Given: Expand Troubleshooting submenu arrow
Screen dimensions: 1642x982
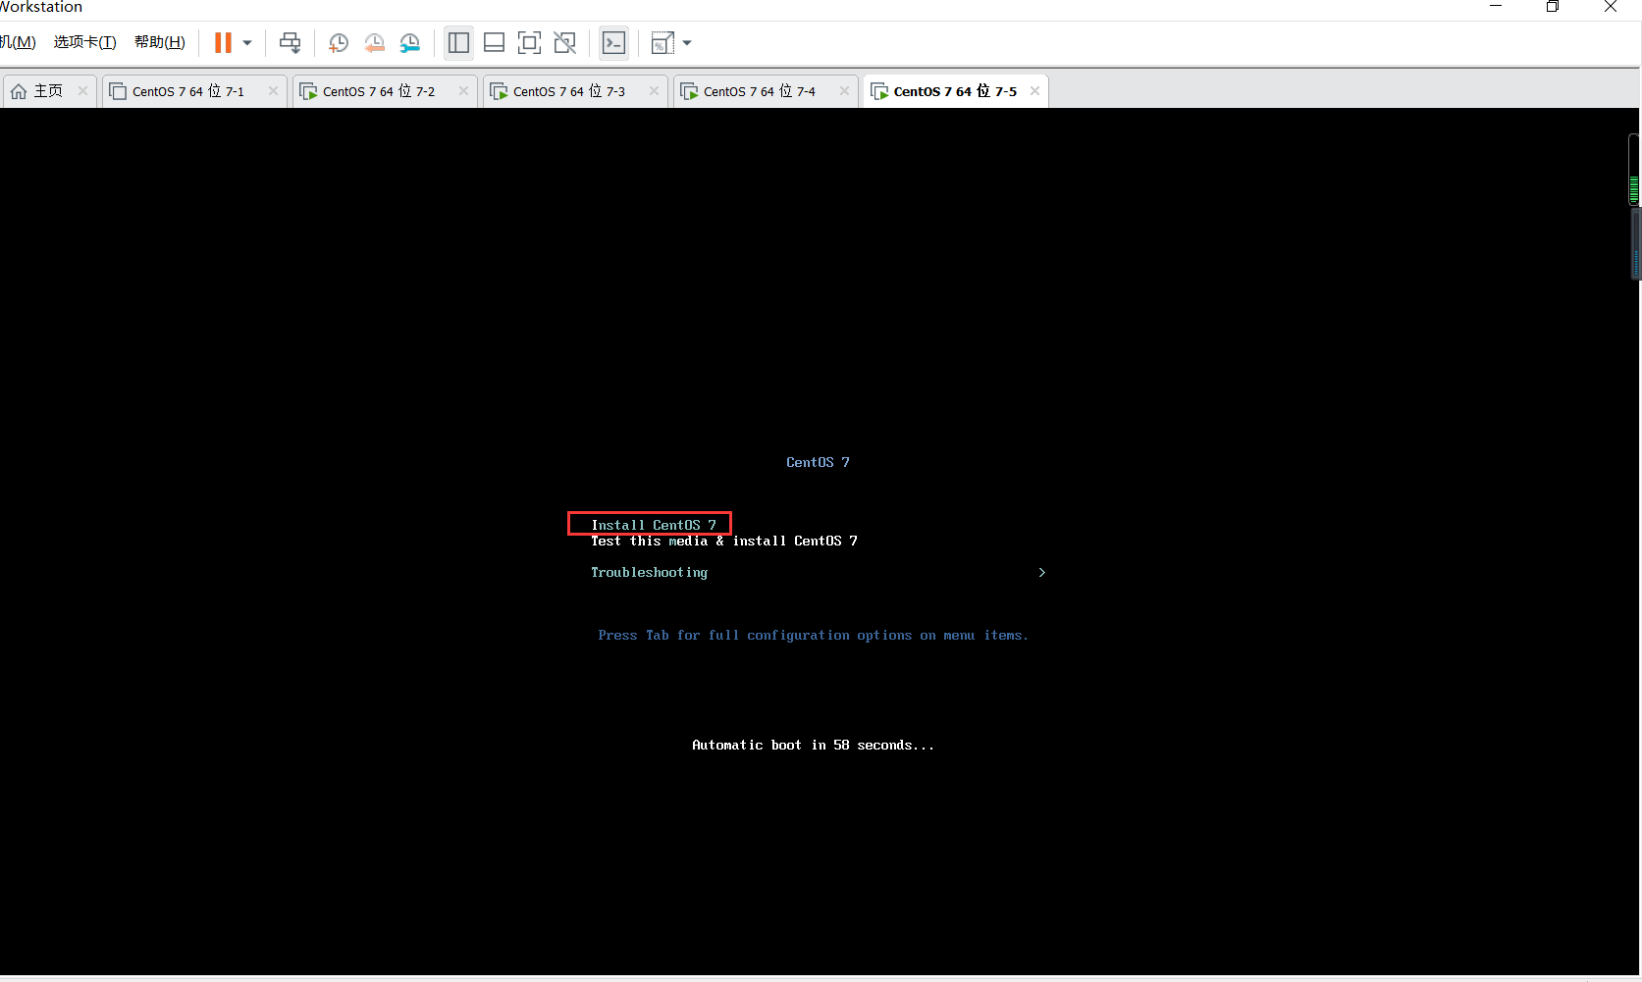Looking at the screenshot, I should [1042, 572].
